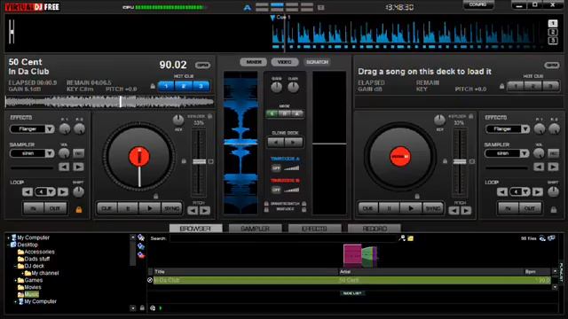Open the RECORD tab
The height and width of the screenshot is (319, 568).
click(x=375, y=229)
